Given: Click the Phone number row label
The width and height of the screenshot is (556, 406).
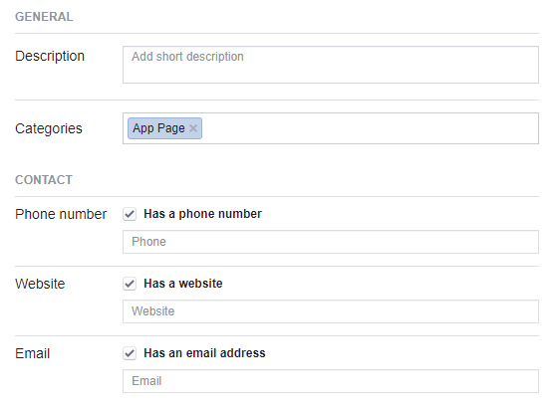Looking at the screenshot, I should pyautogui.click(x=61, y=214).
